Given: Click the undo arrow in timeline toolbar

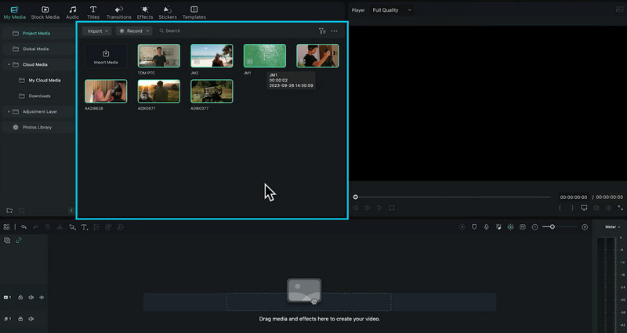Looking at the screenshot, I should 24,227.
